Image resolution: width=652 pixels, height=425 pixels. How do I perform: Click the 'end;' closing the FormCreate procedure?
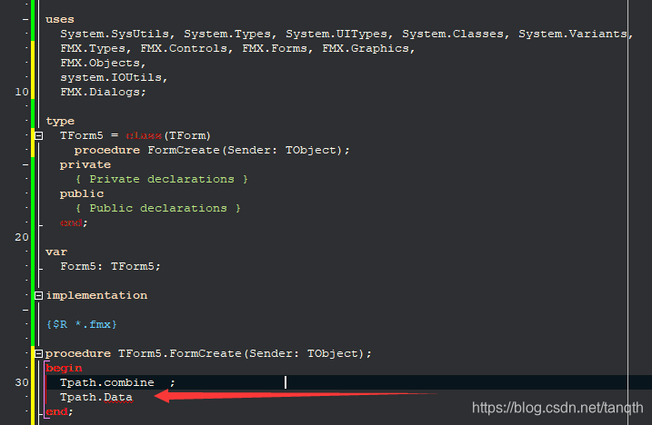pos(59,411)
